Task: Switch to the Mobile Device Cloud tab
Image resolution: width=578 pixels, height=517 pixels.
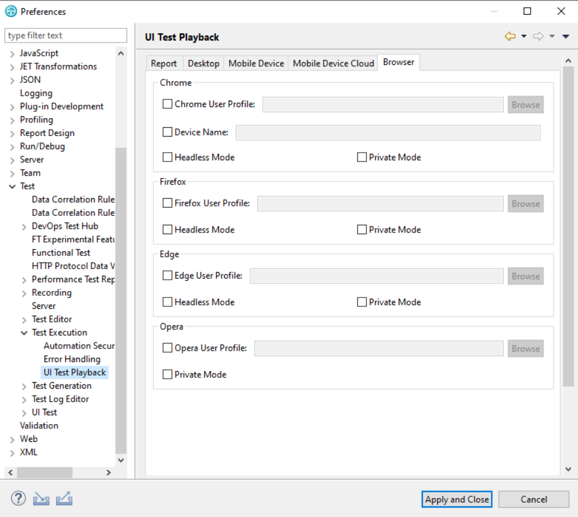Action: tap(332, 63)
